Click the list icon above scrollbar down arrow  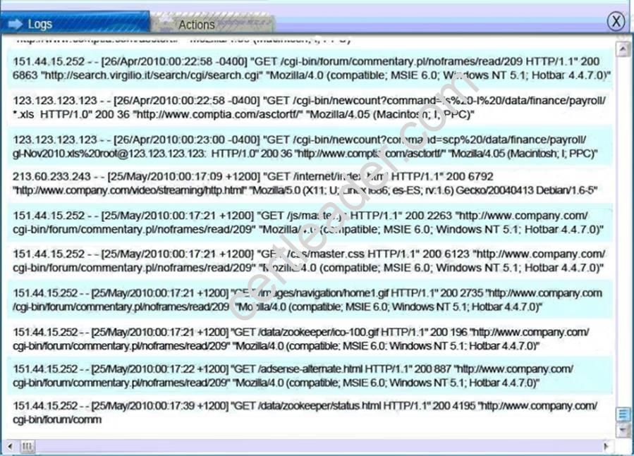click(622, 412)
